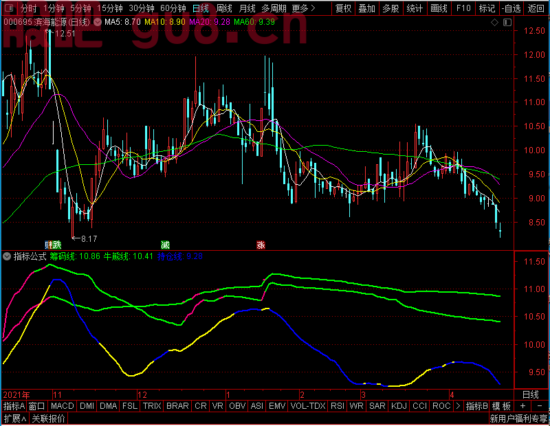Select the OBV indicator

(x=237, y=406)
